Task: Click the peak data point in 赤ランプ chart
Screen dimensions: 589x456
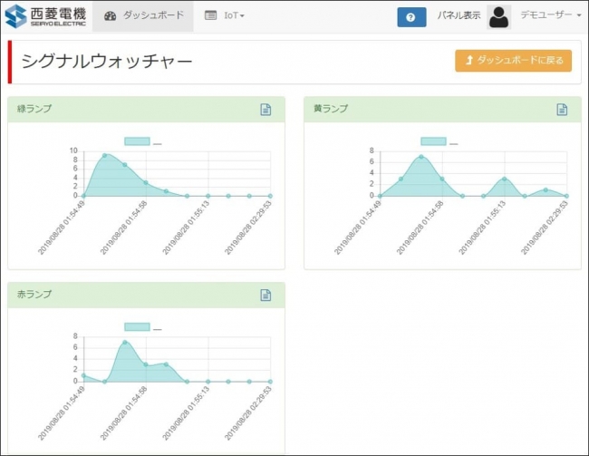Action: tap(125, 342)
